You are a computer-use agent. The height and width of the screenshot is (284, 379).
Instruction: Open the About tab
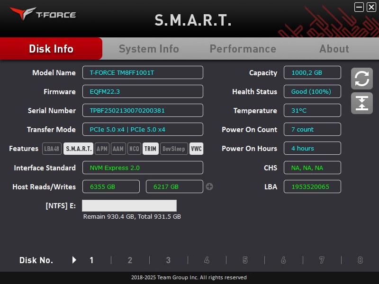click(x=334, y=49)
